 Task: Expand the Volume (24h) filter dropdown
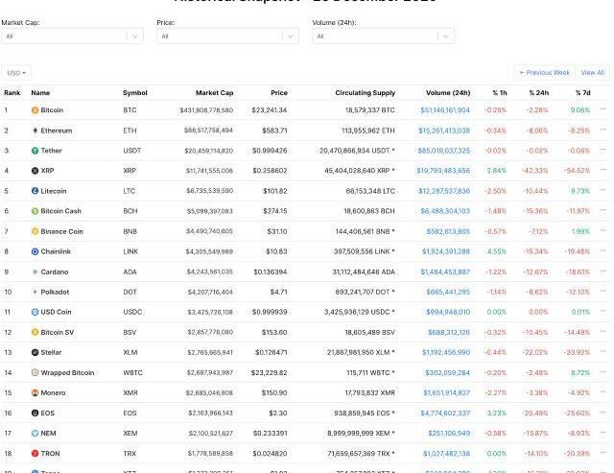tap(383, 36)
